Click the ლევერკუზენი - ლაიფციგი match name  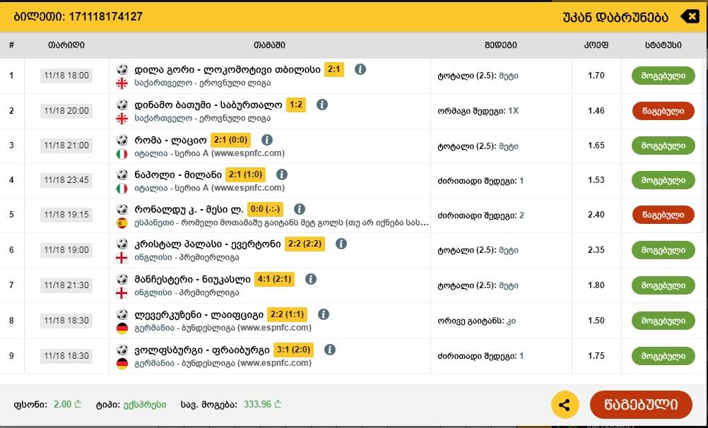coord(199,315)
